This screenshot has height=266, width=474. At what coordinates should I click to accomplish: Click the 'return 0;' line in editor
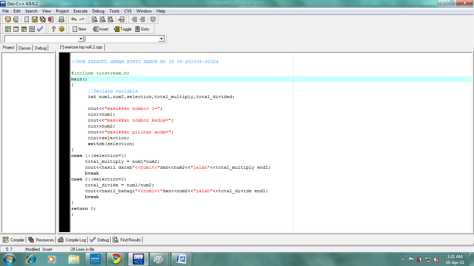click(x=83, y=209)
